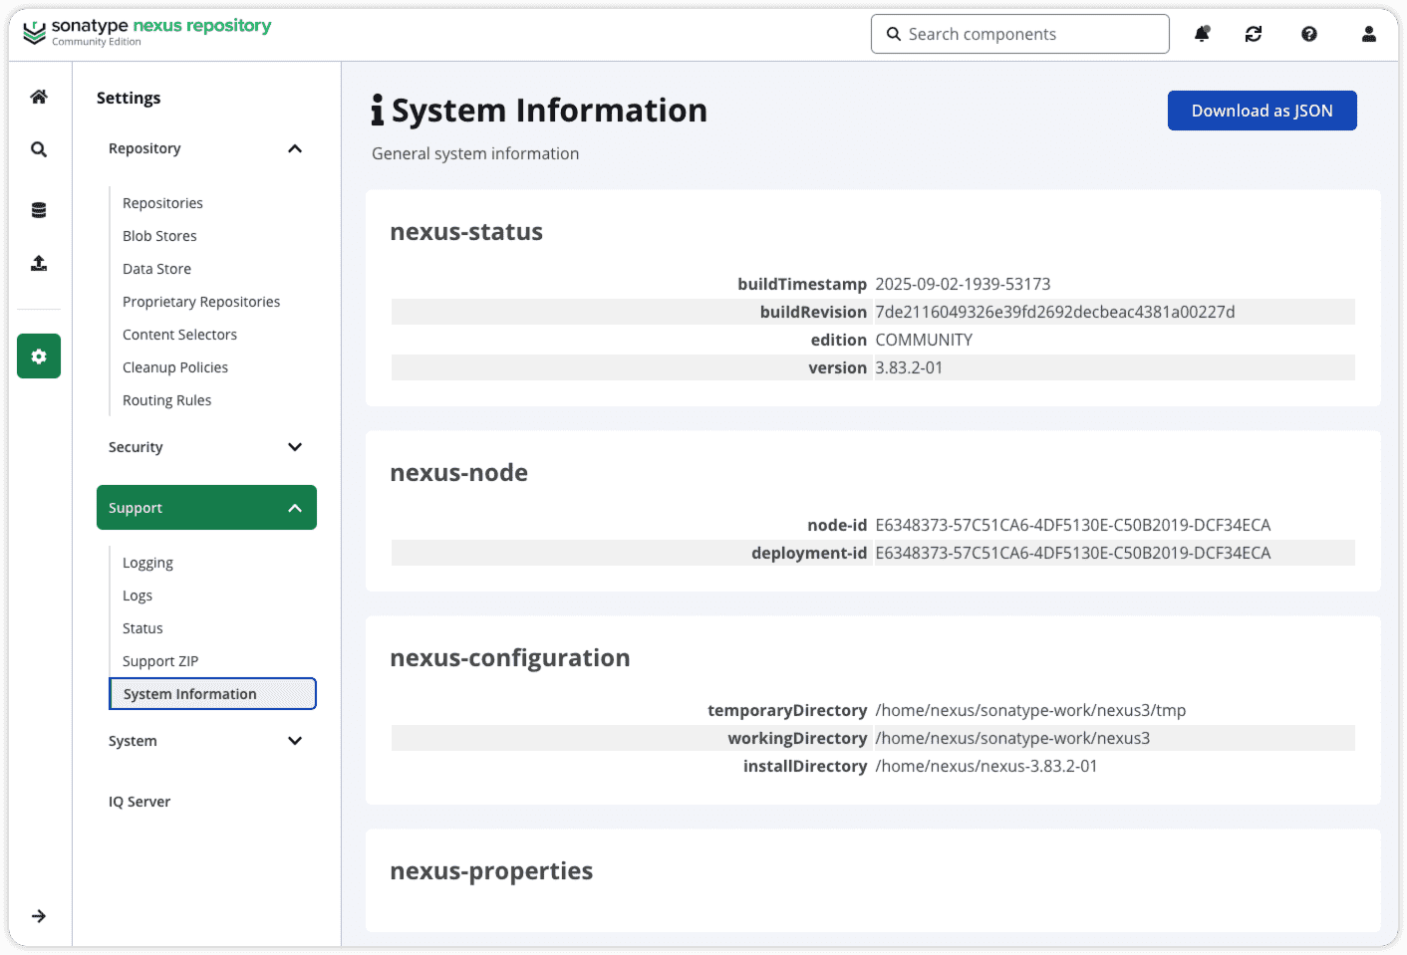Click the Upload icon in left sidebar

[39, 263]
